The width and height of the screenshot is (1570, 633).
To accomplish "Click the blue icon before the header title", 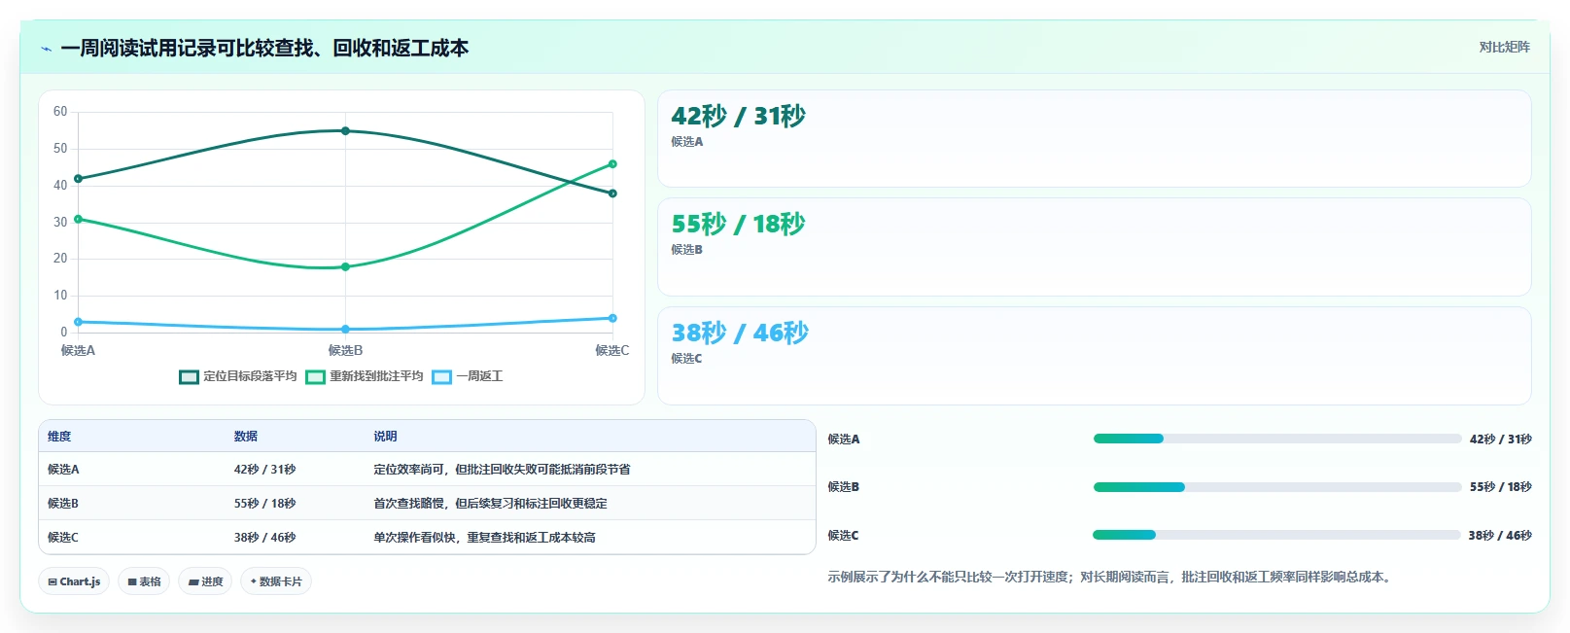I will (46, 49).
